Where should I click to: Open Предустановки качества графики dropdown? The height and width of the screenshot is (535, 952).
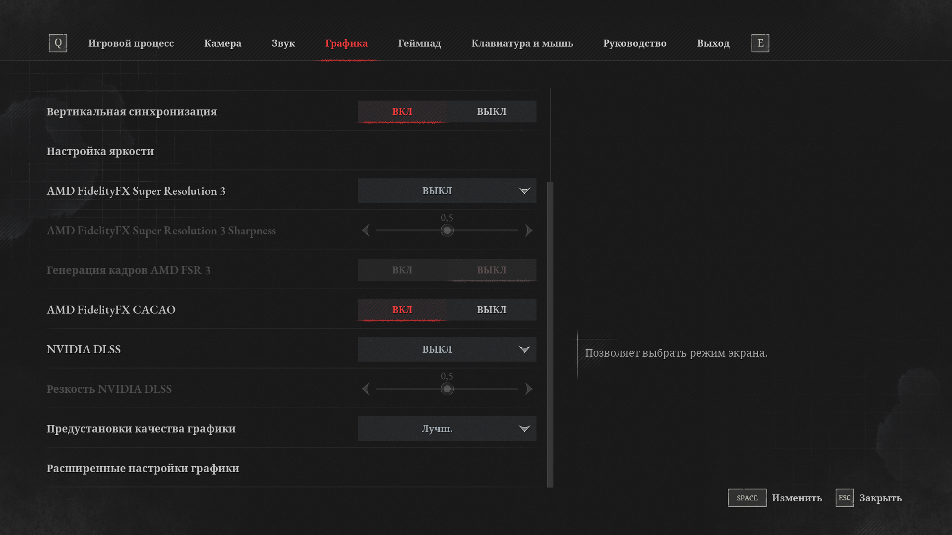447,428
